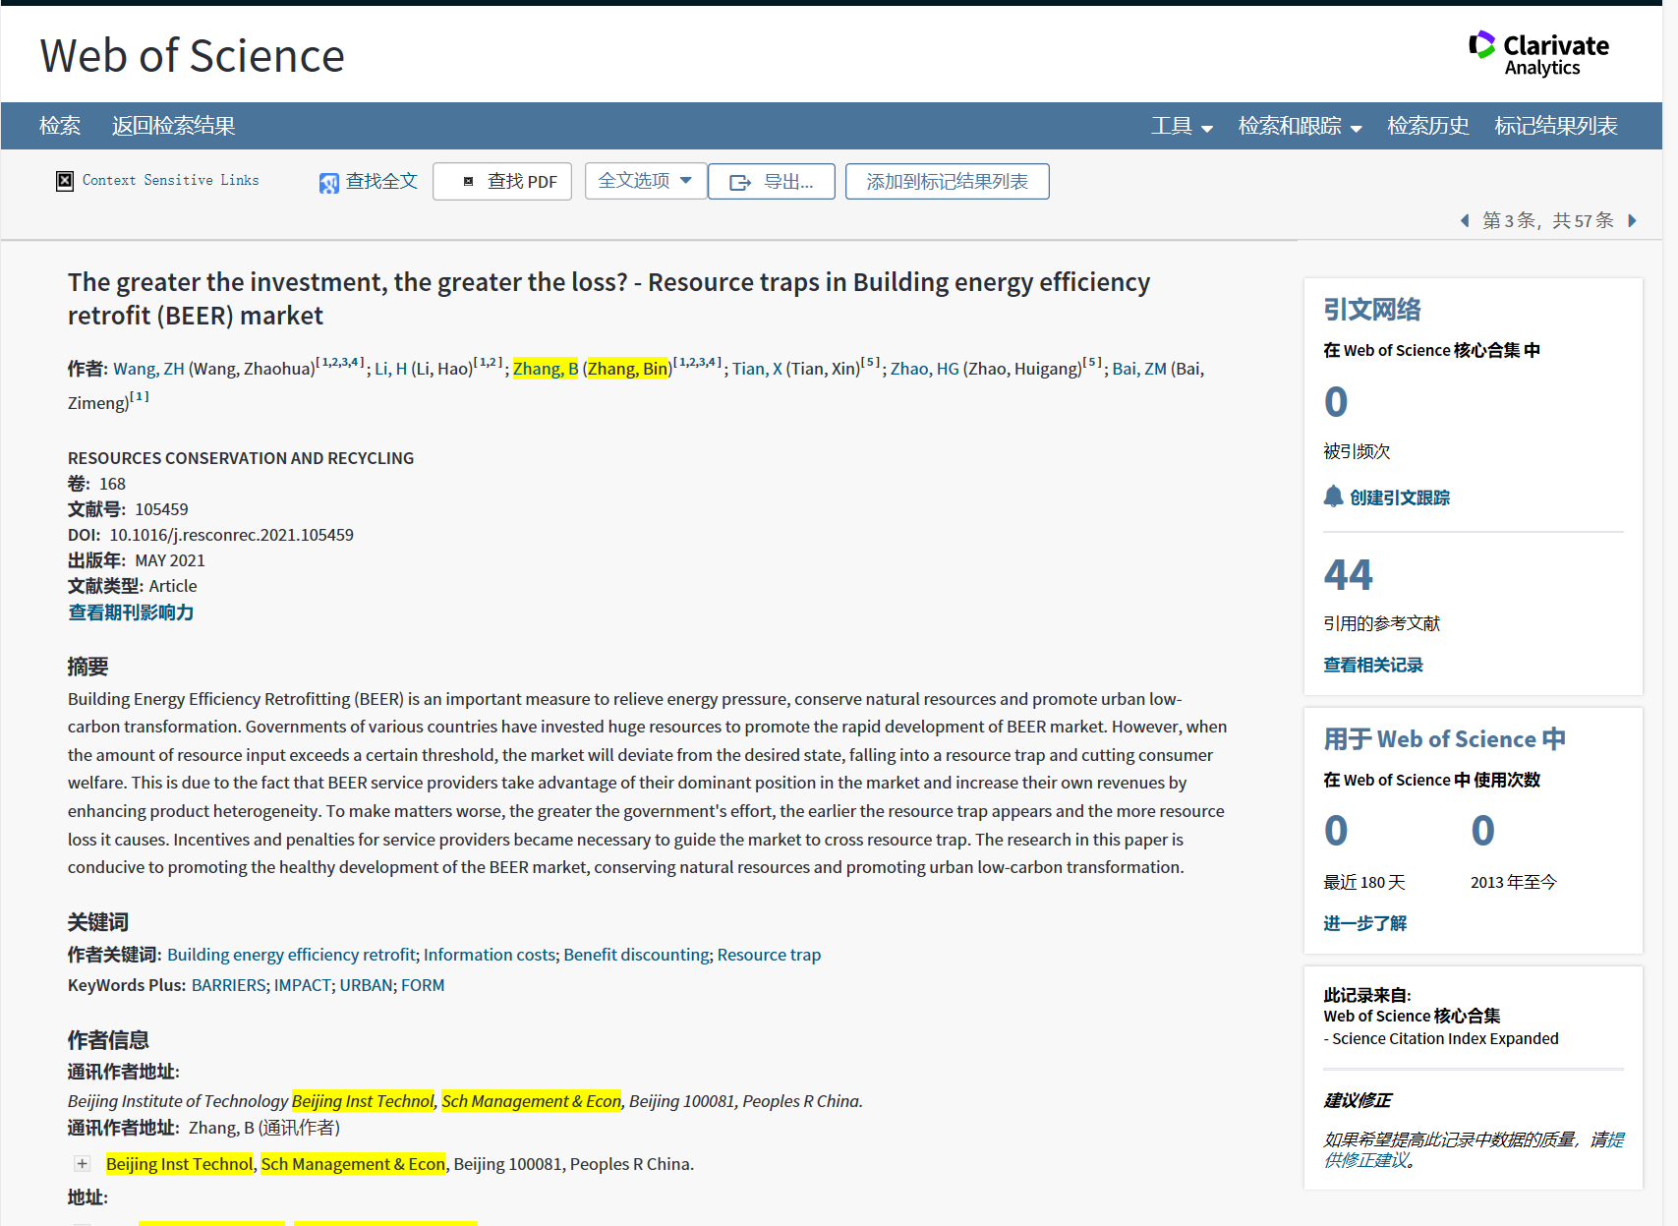Click the Clarivate Analytics logo
This screenshot has height=1226, width=1678.
coord(1538,54)
